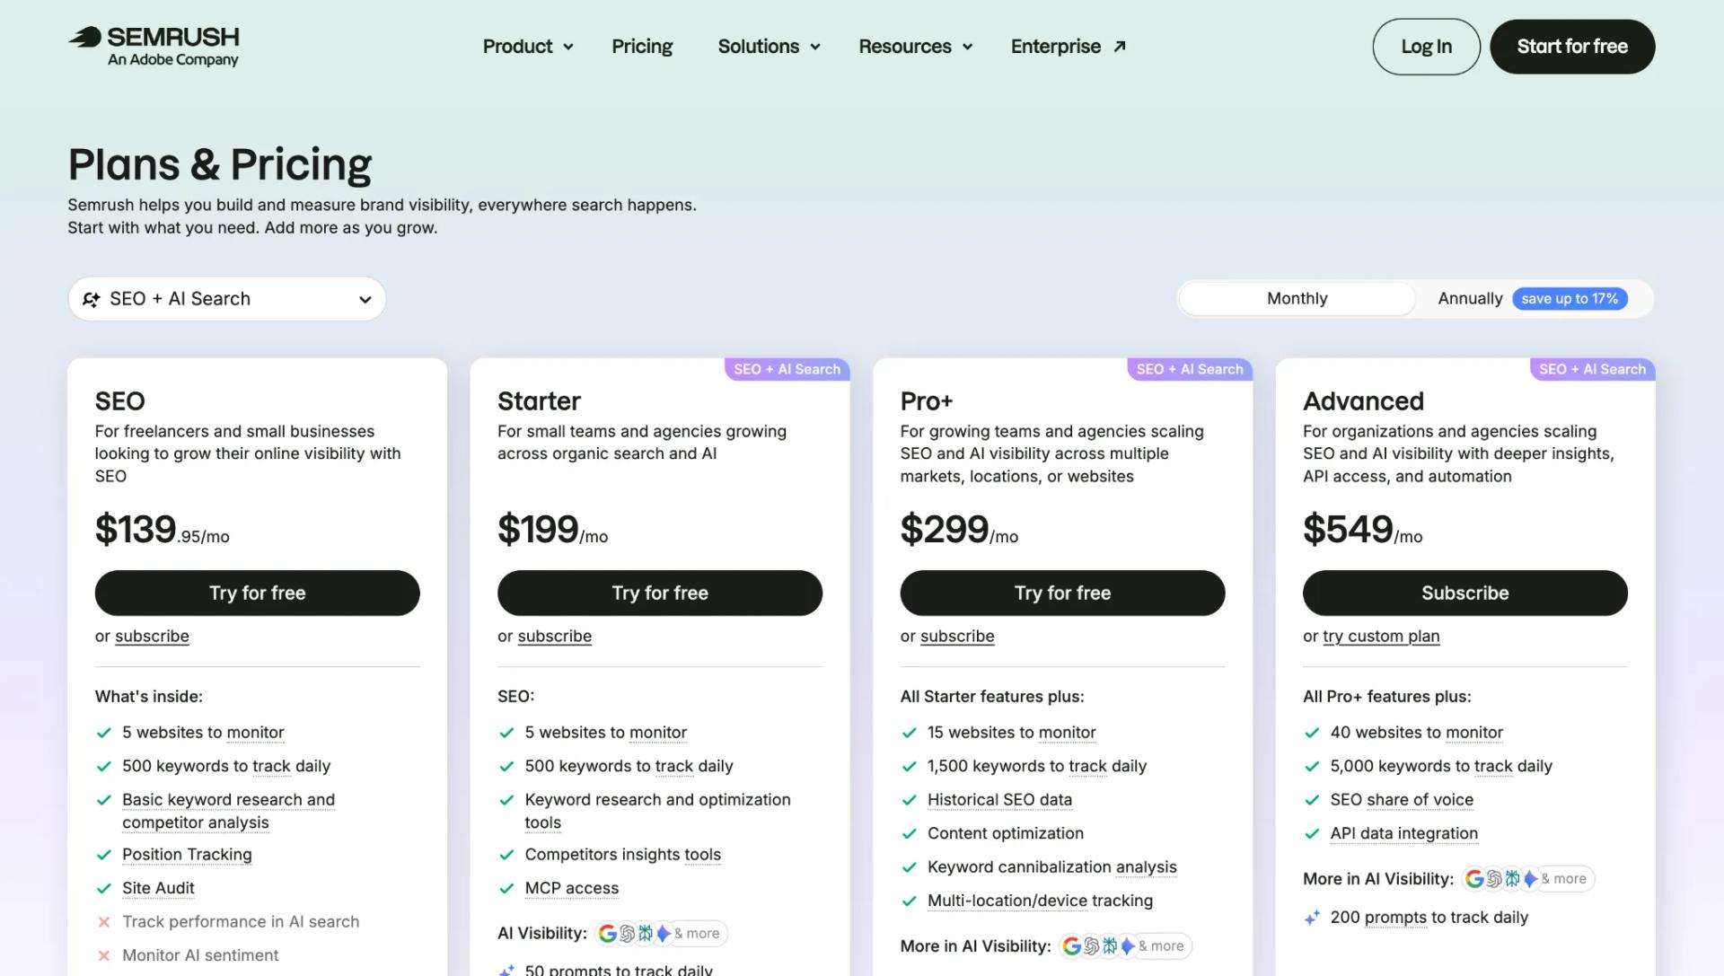Image resolution: width=1724 pixels, height=976 pixels.
Task: Click Multi-location/device tracking feature
Action: pos(1040,901)
